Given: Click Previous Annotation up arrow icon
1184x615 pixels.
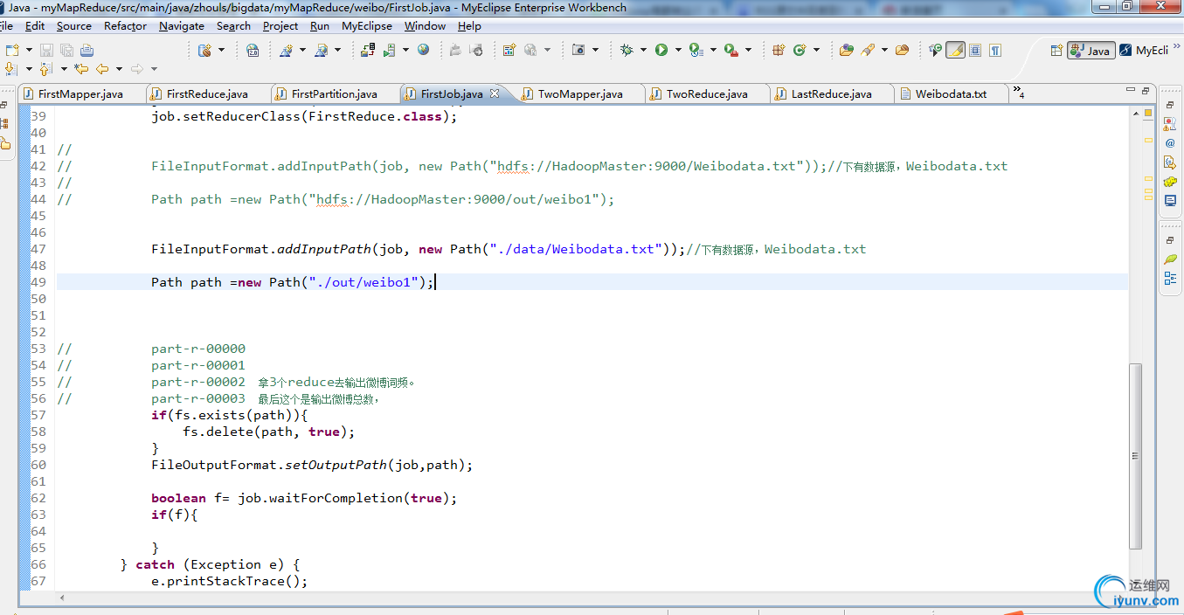Looking at the screenshot, I should point(45,68).
